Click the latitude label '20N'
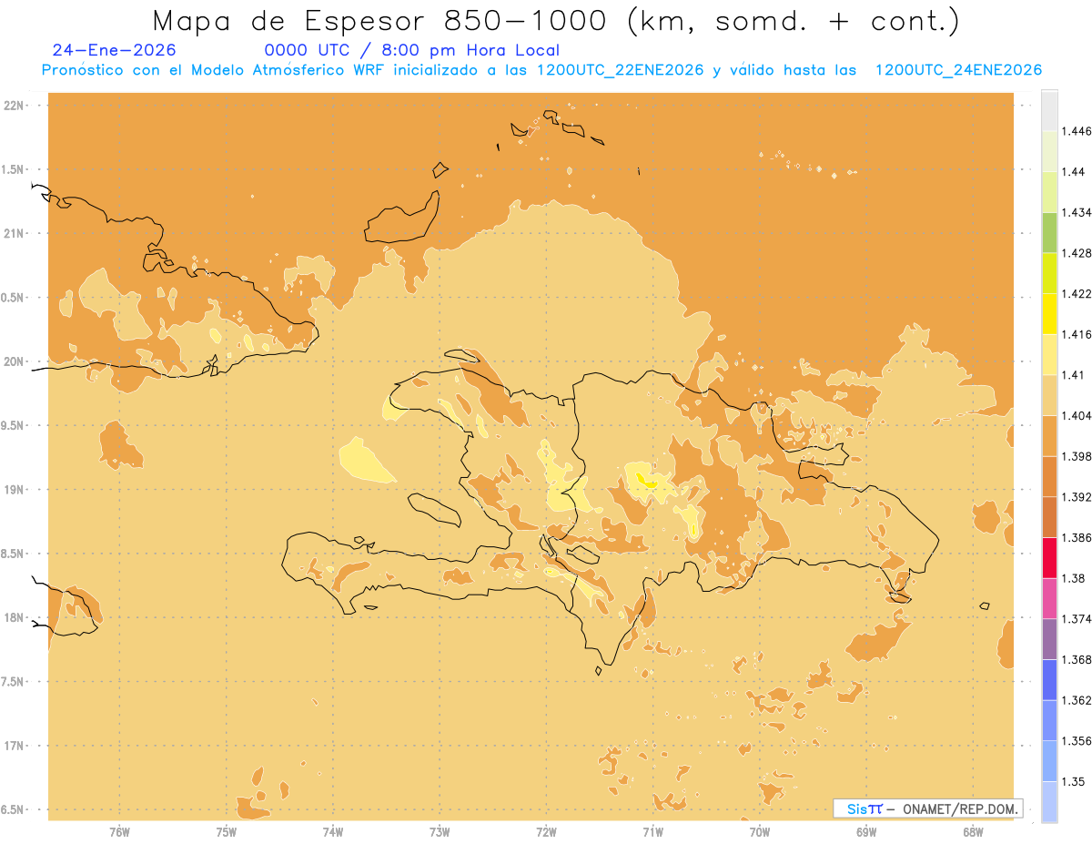Screen dimensions: 1092x844 [x=15, y=361]
